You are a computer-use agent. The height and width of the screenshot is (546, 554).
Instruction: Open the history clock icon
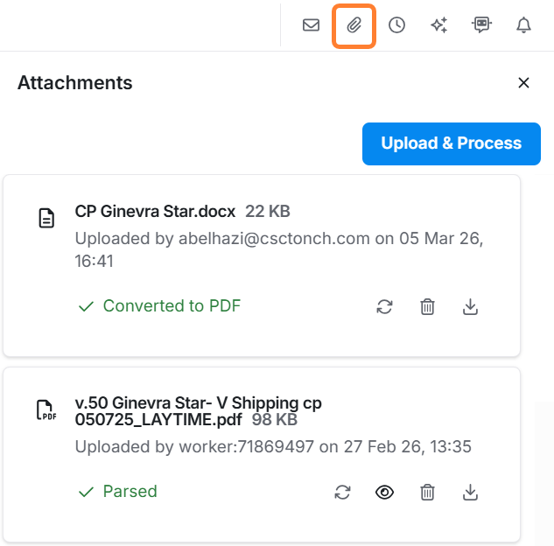point(397,25)
